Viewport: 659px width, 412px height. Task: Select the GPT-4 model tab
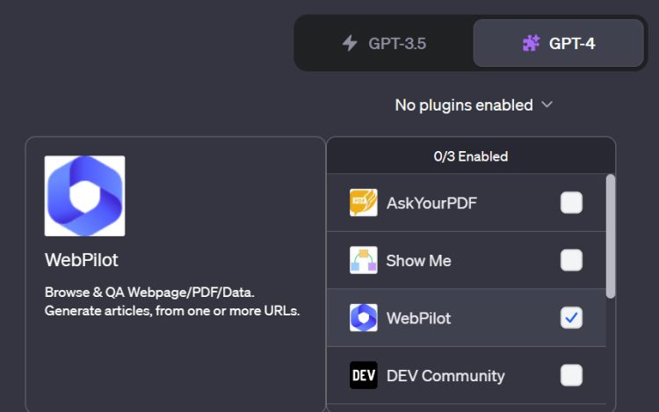pyautogui.click(x=558, y=43)
